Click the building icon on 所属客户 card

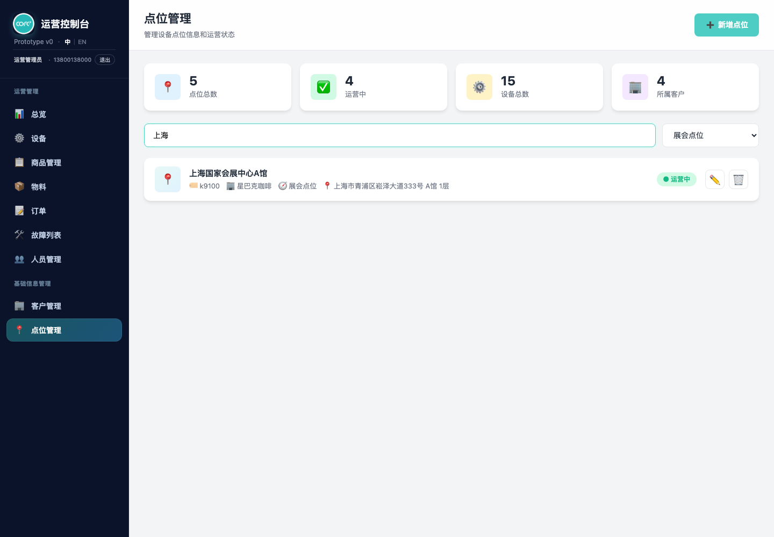point(635,87)
